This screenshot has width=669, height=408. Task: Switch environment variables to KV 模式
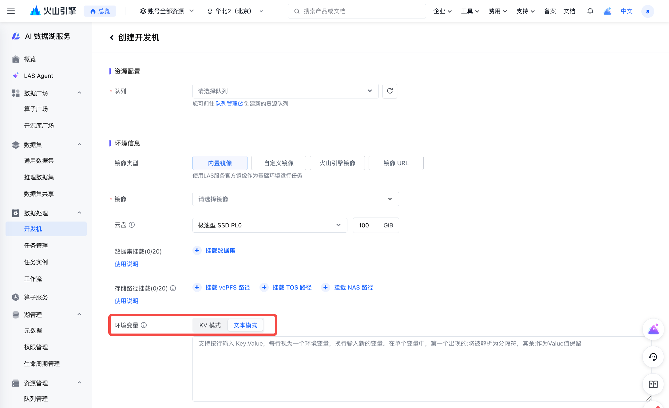point(210,325)
